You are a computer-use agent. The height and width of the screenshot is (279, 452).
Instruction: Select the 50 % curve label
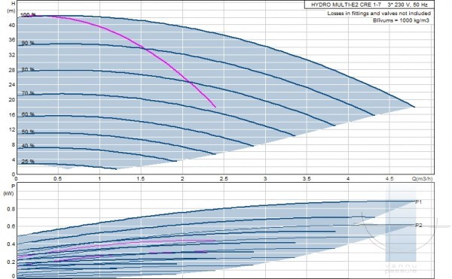28,132
